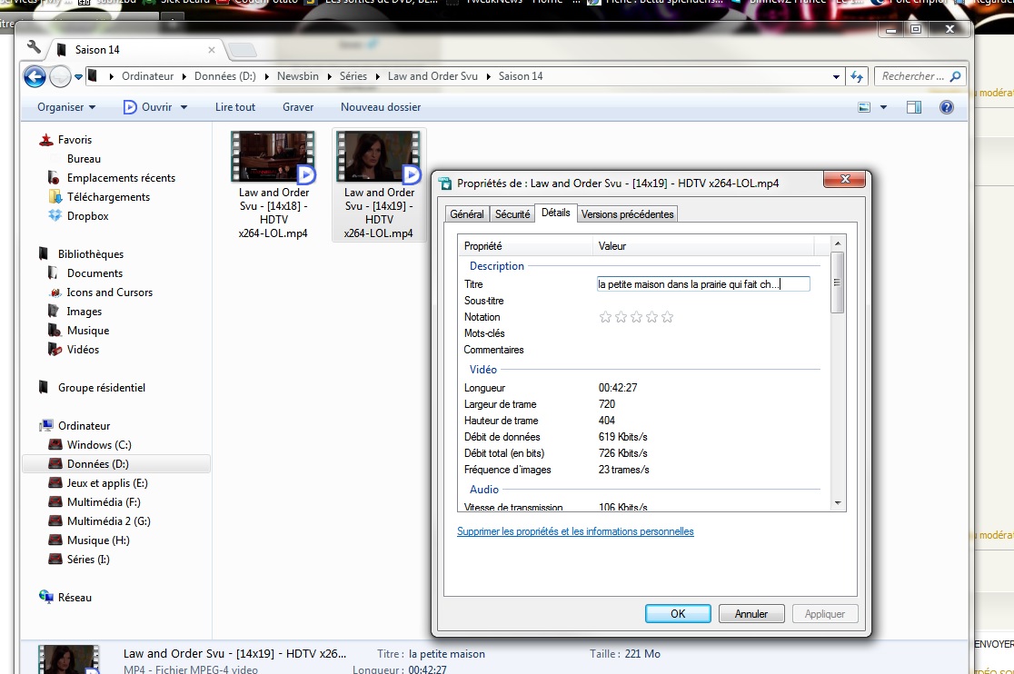The width and height of the screenshot is (1014, 674).
Task: Select Emplacements récents in the sidebar
Action: coord(121,178)
